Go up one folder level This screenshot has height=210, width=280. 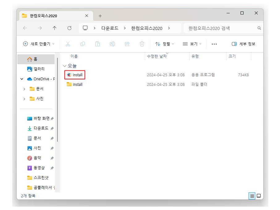(54, 28)
